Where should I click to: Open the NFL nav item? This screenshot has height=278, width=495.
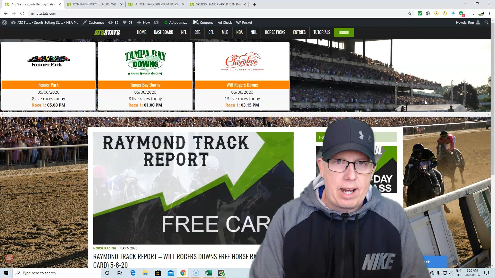click(184, 32)
